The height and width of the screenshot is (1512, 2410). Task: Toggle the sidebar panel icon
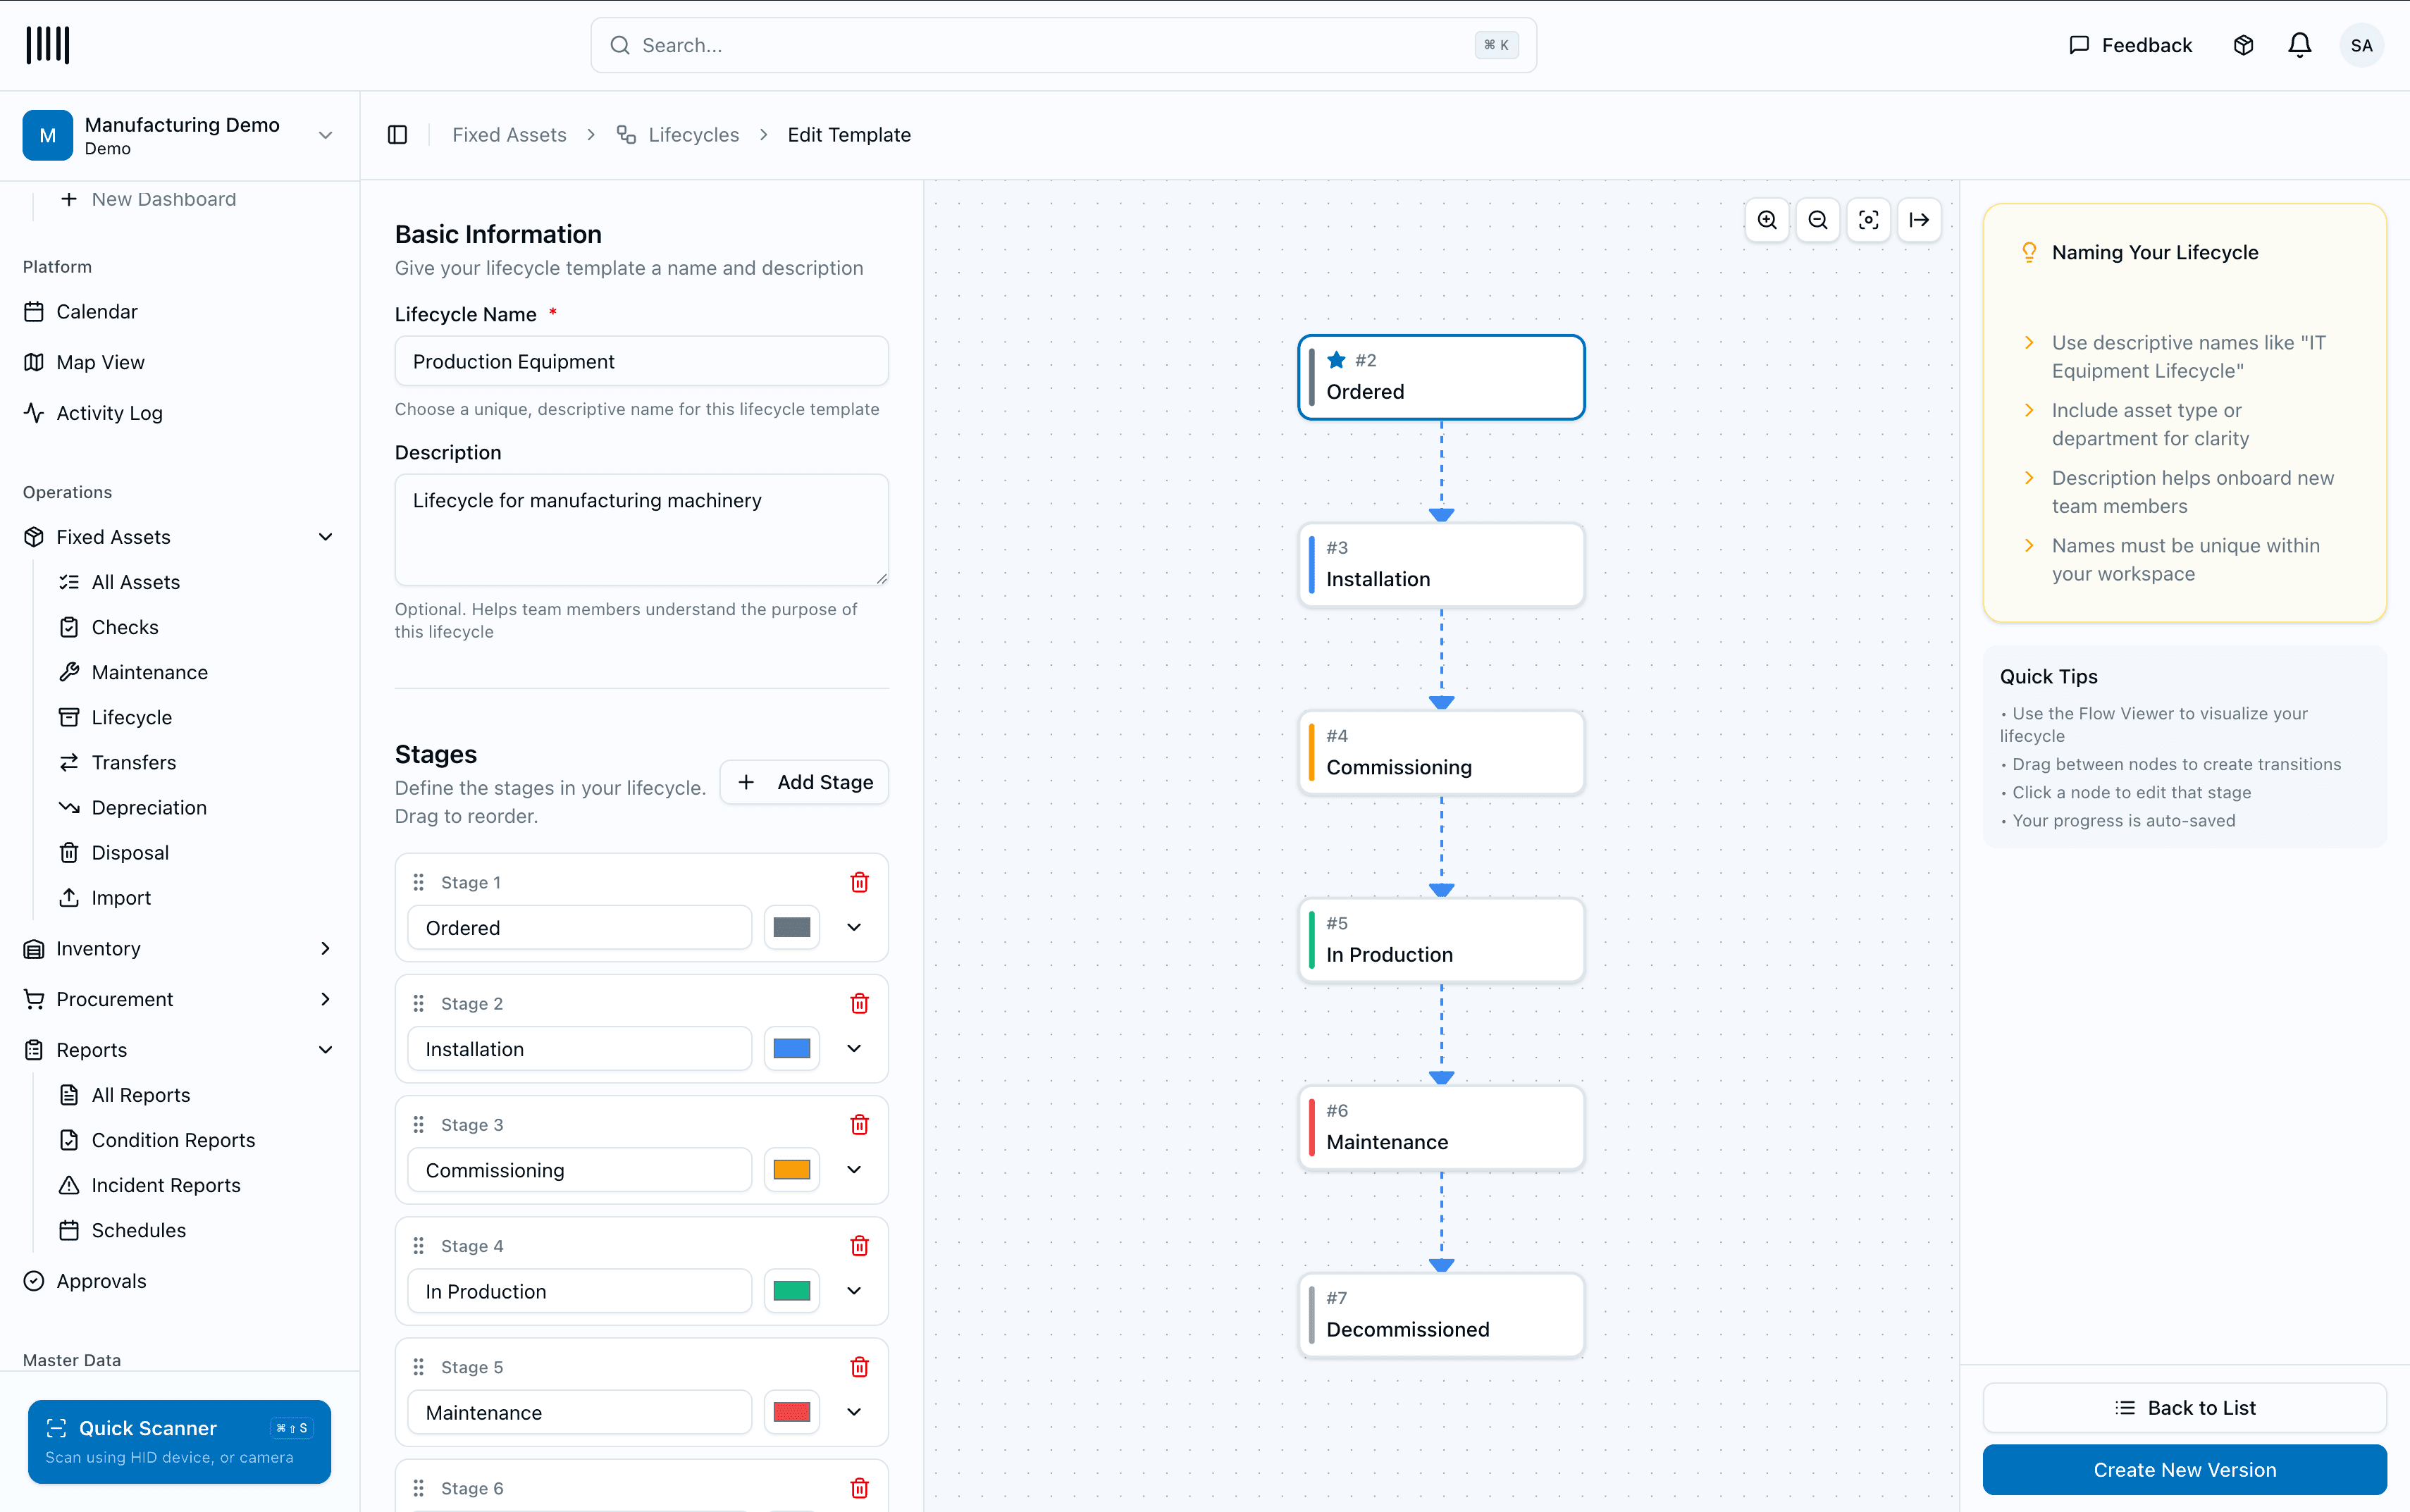pos(397,135)
